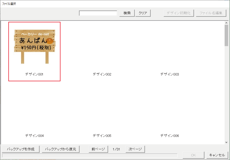Click the クリア clear button

(x=143, y=13)
